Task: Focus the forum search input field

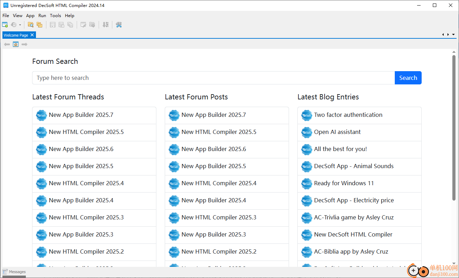Action: click(x=213, y=78)
